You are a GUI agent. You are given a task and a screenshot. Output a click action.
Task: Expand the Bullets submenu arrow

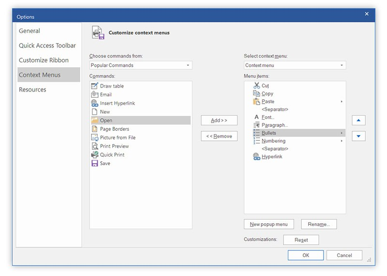(x=342, y=133)
